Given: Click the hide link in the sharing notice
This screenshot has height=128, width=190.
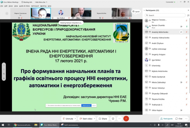Looking at the screenshot, I should (x=94, y=106).
